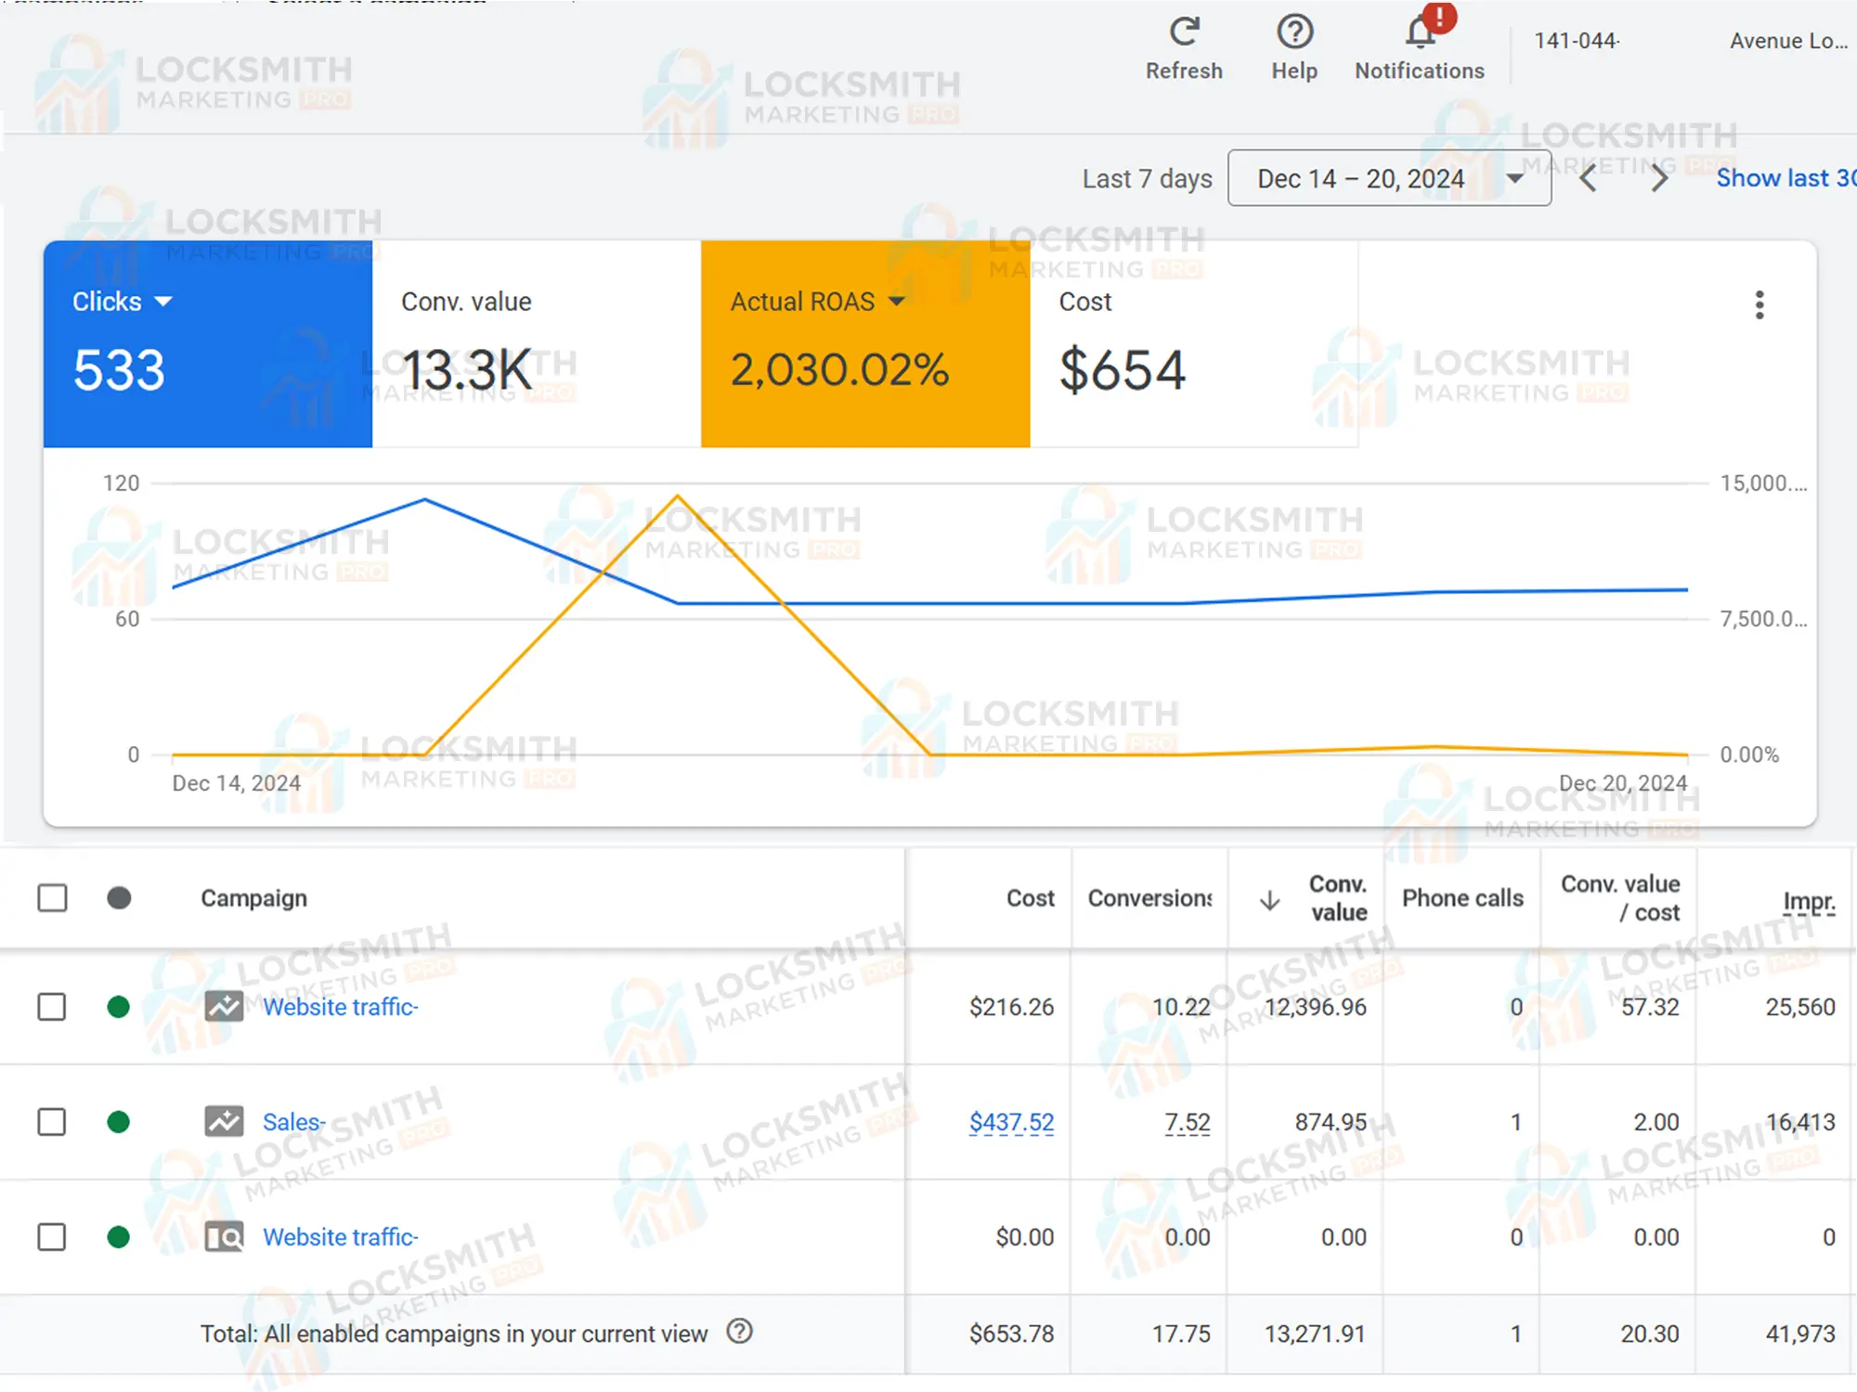Click the $437.52 cost link
The height and width of the screenshot is (1392, 1857).
point(1011,1122)
